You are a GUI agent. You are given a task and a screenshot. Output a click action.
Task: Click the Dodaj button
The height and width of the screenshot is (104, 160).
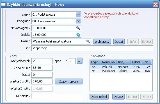coord(119,42)
